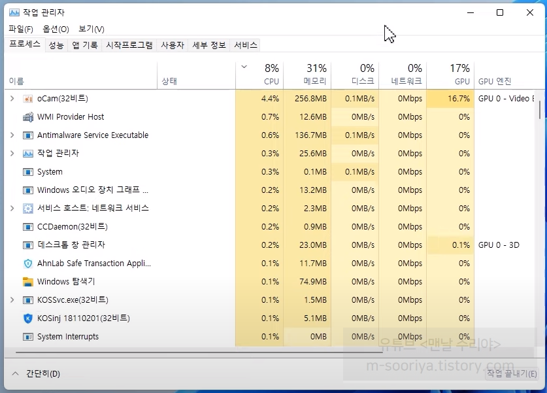Click 데스크톱 창 관리자 GPU value 0.1%
The width and height of the screenshot is (547, 393).
(461, 245)
